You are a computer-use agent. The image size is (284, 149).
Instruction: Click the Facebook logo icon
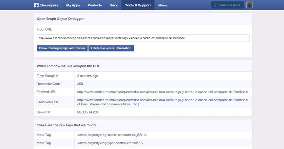[36, 5]
